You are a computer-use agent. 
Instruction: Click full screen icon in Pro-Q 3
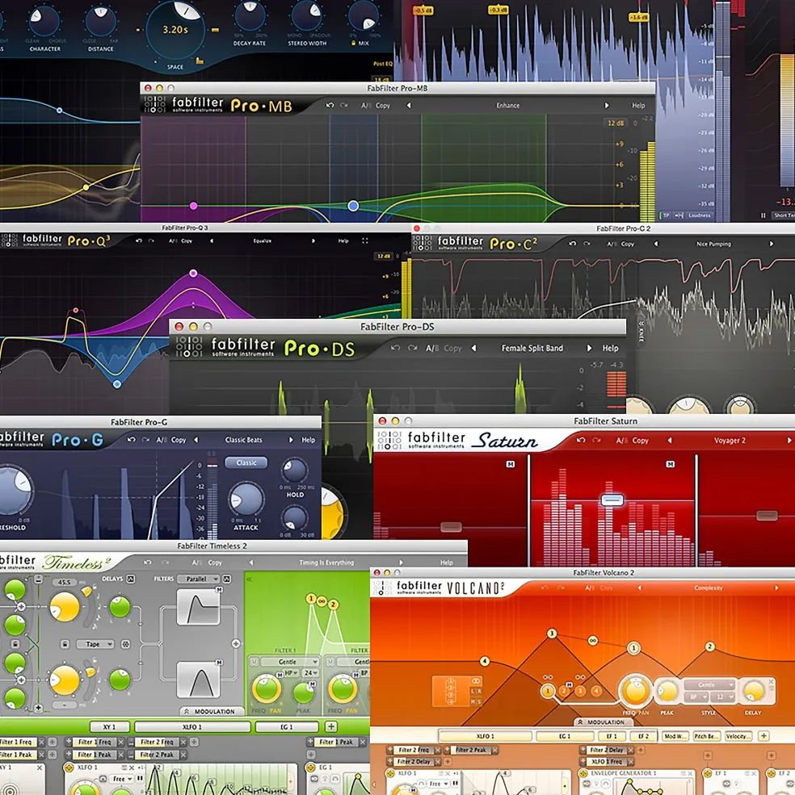point(365,241)
